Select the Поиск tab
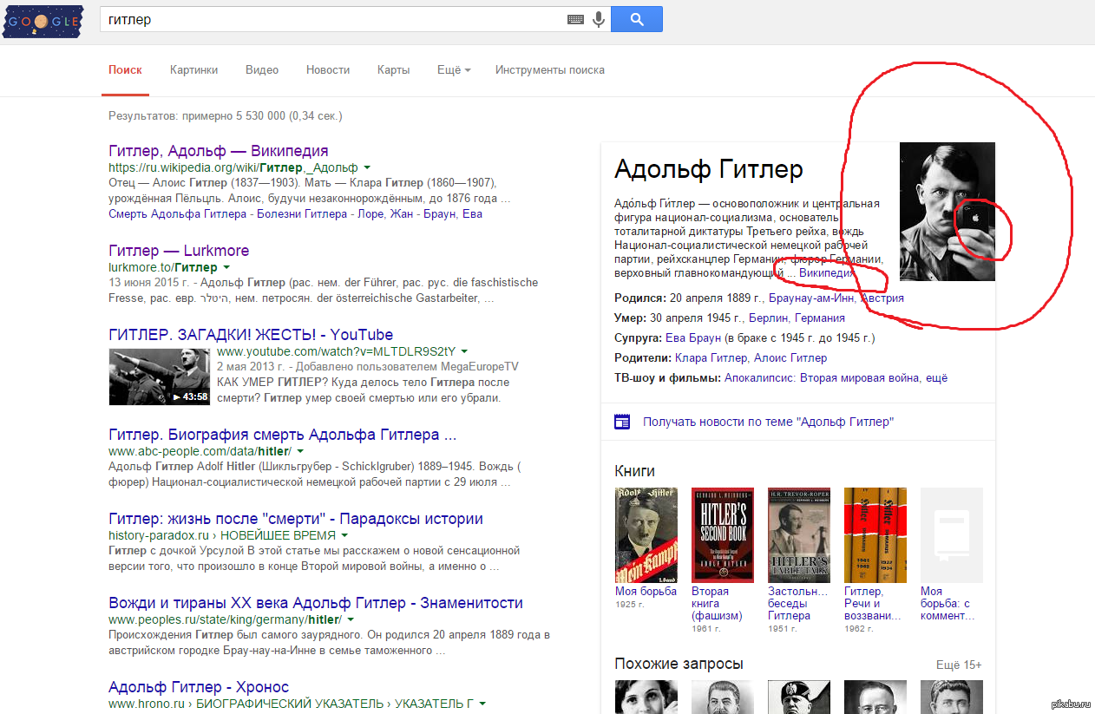This screenshot has width=1095, height=714. click(125, 70)
